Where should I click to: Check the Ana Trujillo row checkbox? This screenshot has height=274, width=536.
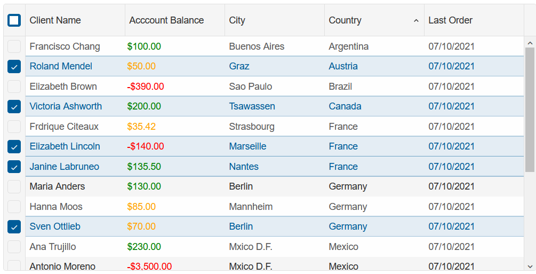[14, 247]
